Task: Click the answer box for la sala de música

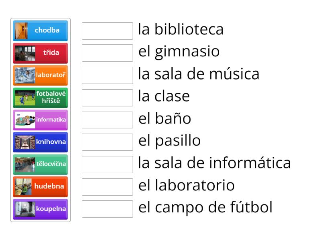Action: pos(107,75)
